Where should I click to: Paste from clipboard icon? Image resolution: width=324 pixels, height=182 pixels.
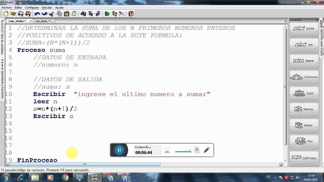(67, 14)
